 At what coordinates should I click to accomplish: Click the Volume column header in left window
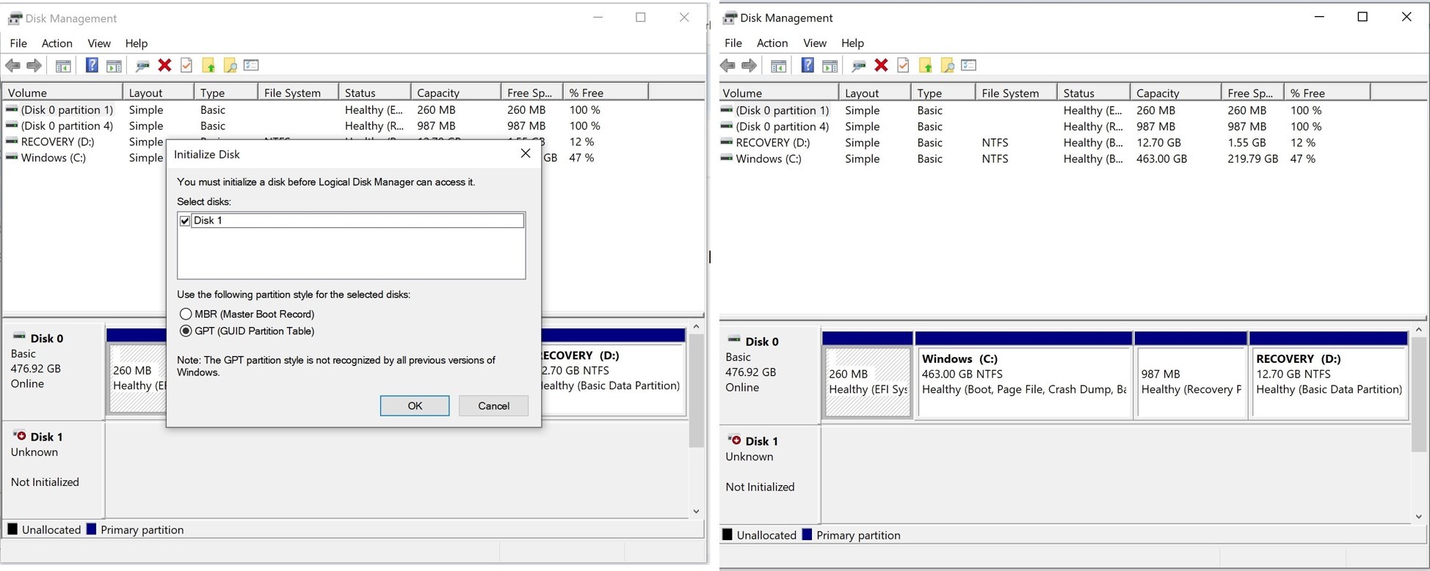pos(62,93)
